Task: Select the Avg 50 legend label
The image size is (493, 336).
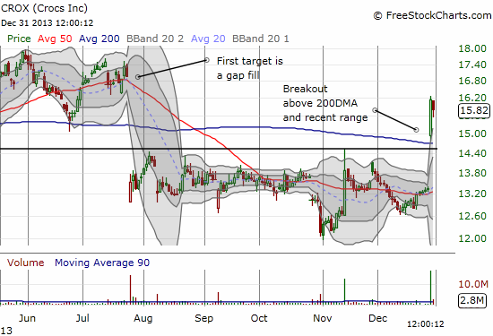Action: click(x=55, y=39)
